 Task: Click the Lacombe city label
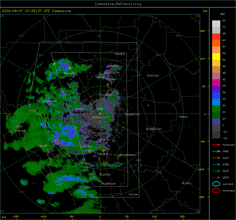[x=113, y=66]
